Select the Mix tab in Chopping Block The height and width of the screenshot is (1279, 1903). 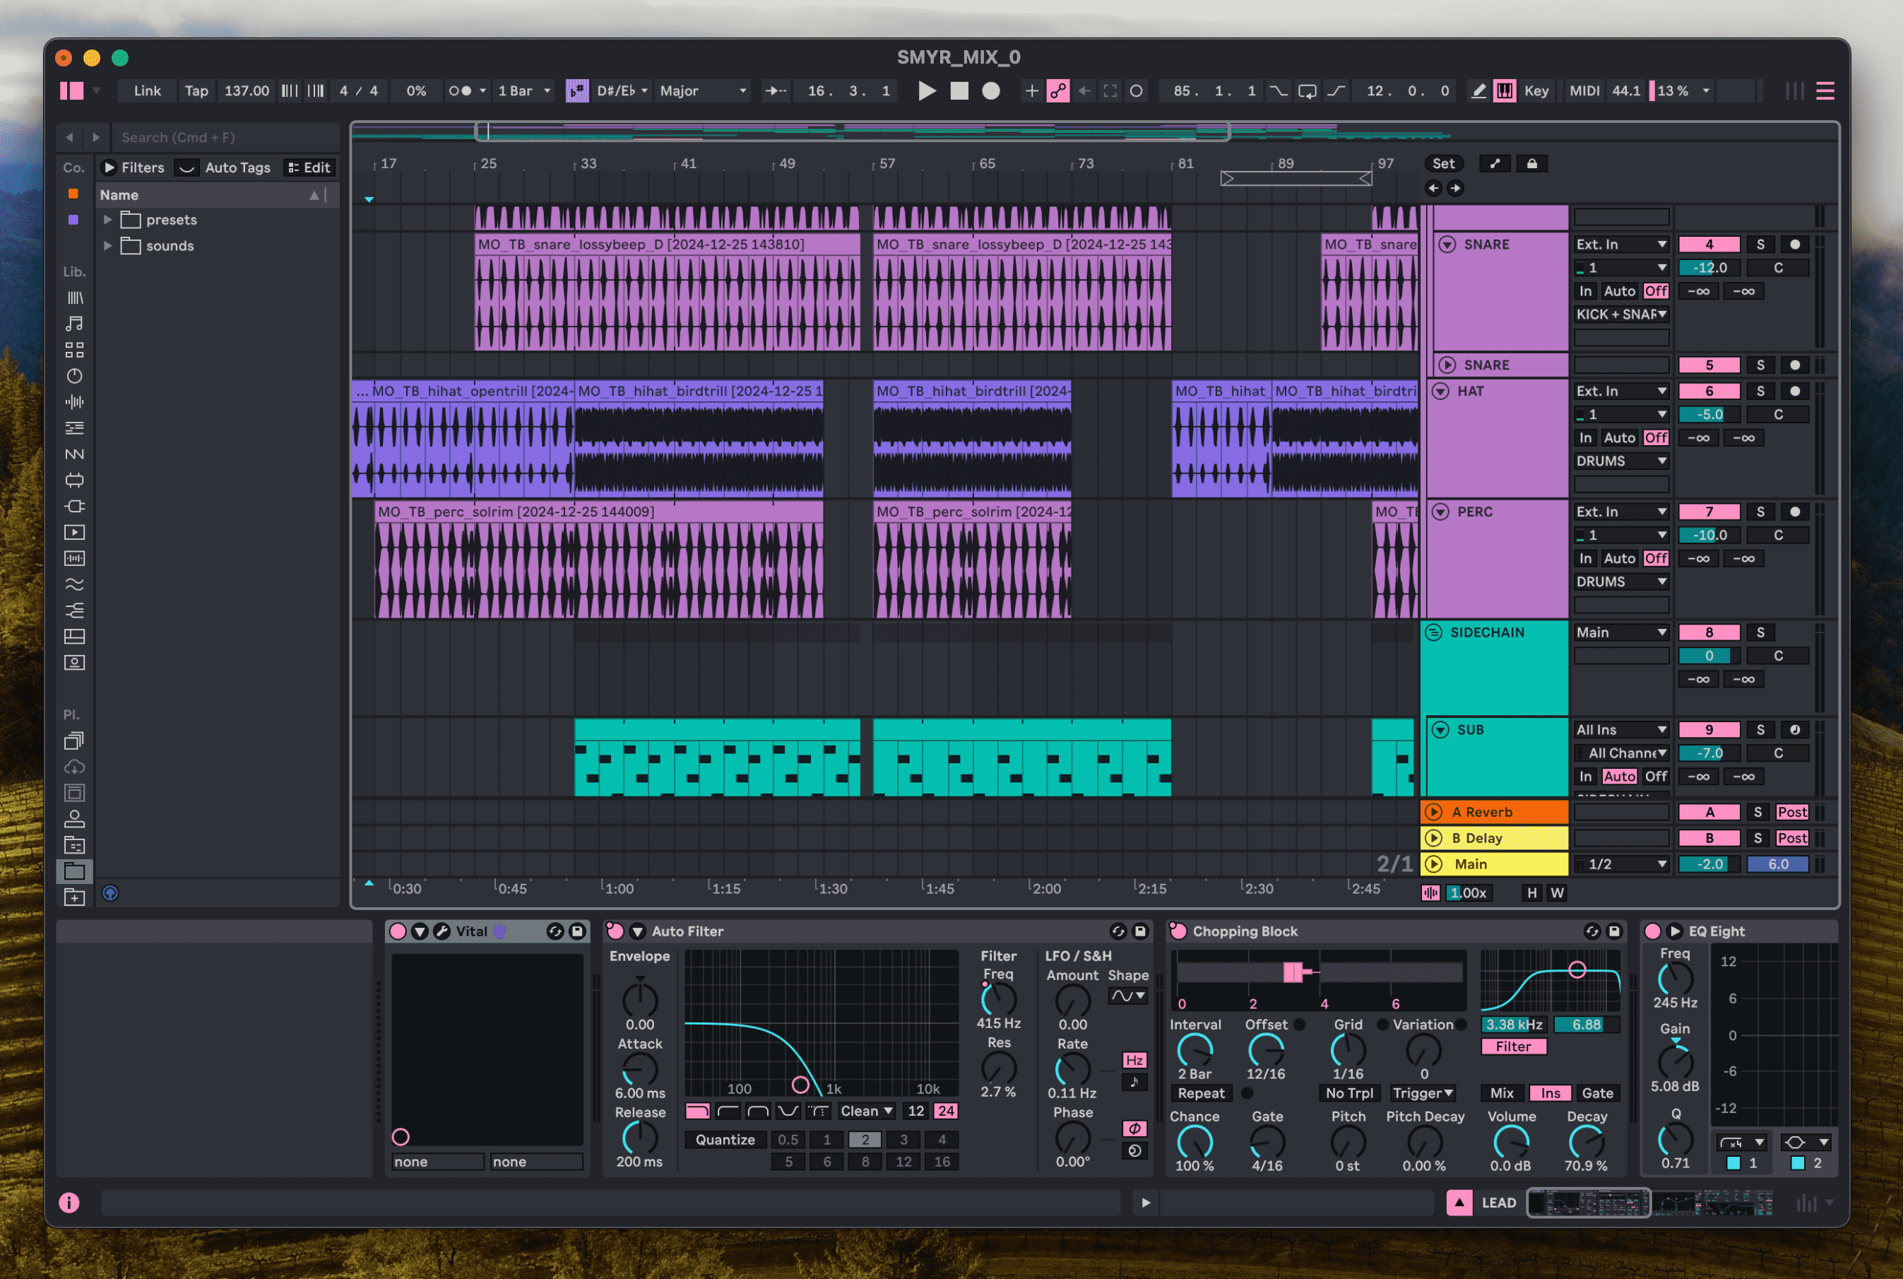[x=1502, y=1093]
